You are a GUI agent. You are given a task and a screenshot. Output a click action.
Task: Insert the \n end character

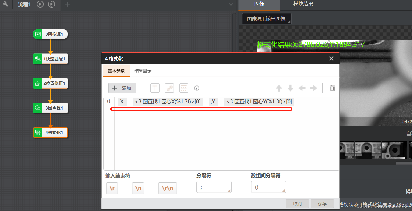138,188
